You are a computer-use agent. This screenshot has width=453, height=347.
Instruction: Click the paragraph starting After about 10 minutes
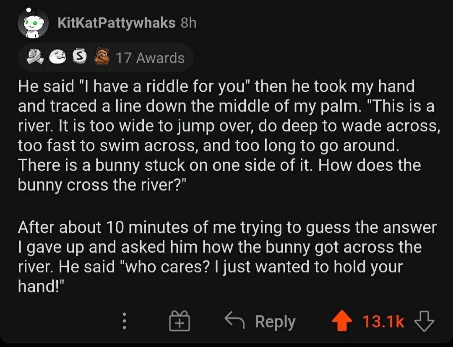227,257
